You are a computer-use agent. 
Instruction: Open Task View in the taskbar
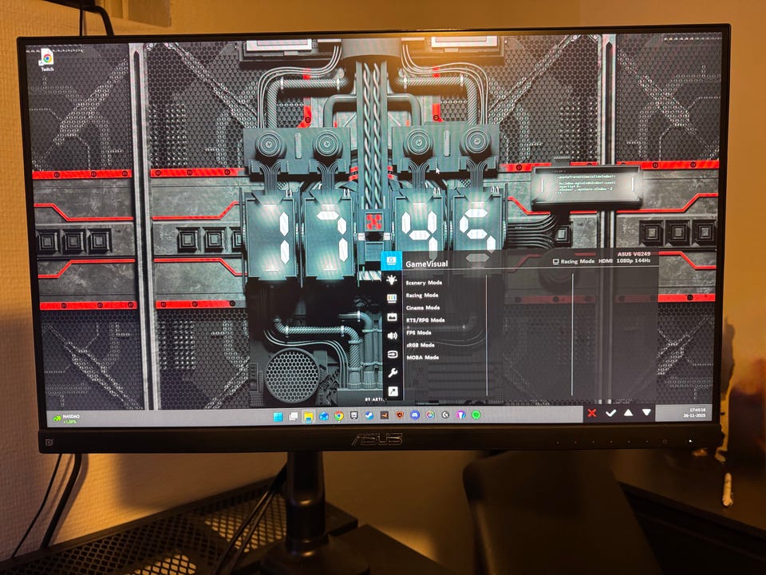click(293, 417)
